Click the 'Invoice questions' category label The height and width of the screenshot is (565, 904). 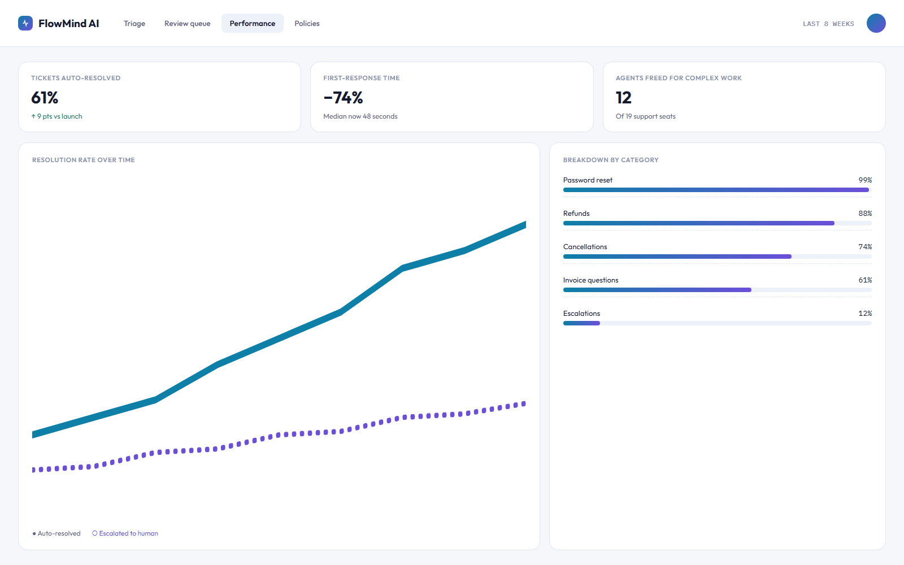pos(591,280)
